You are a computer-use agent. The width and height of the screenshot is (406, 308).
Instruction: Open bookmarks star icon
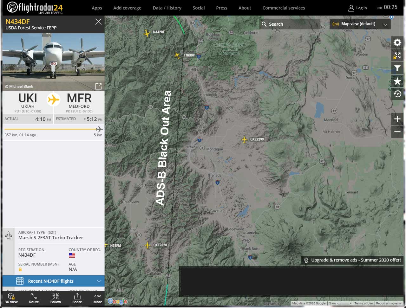(397, 81)
